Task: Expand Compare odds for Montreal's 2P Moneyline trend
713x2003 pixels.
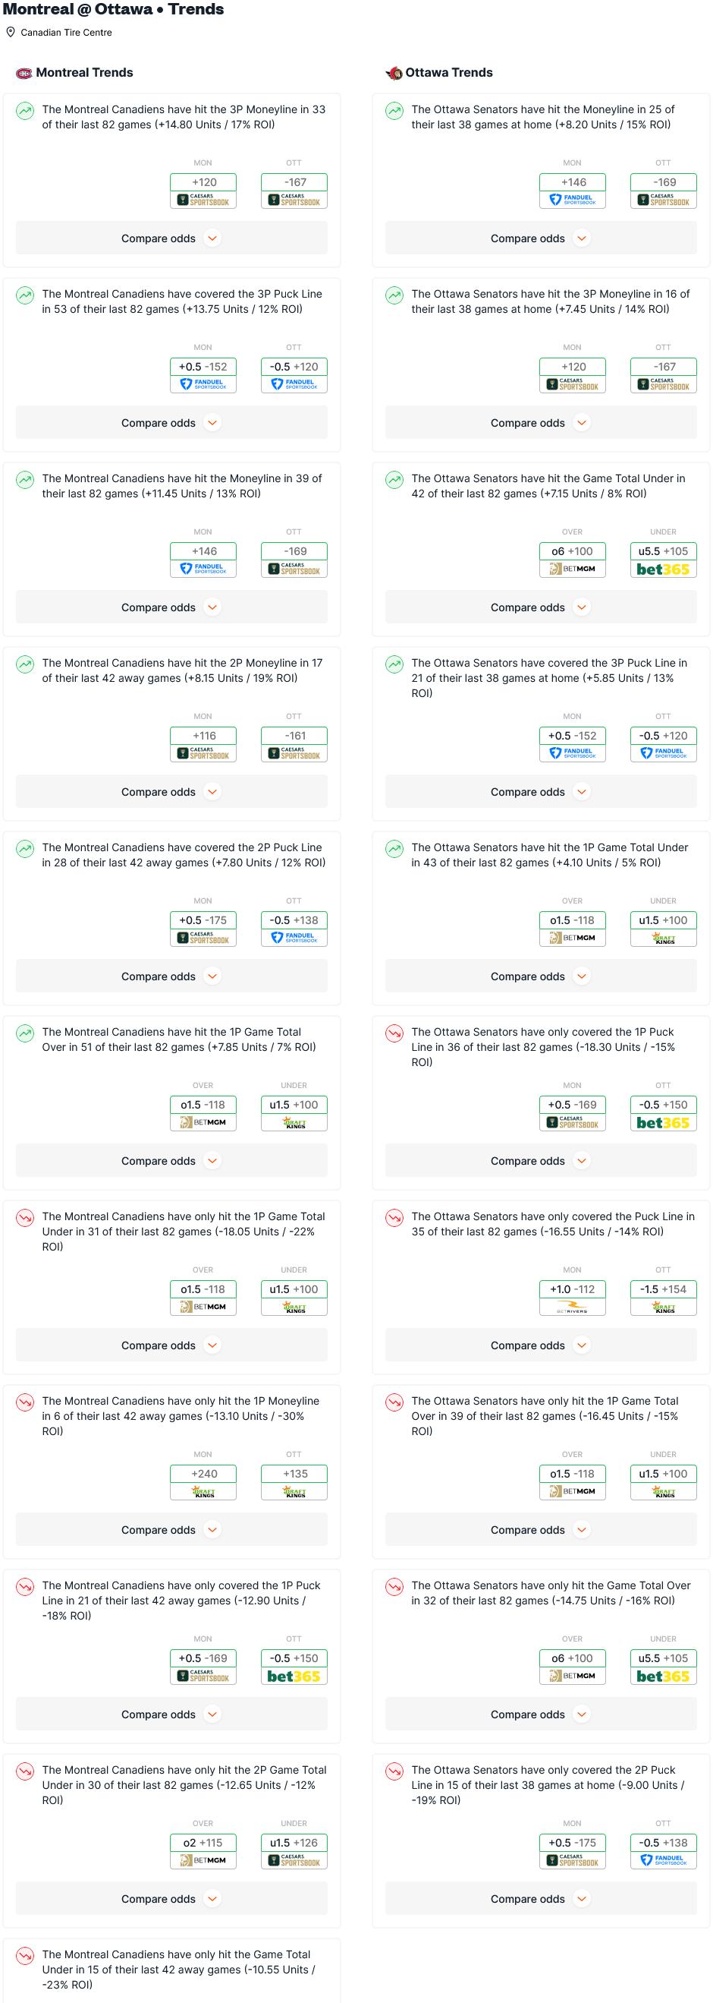Action: (171, 792)
